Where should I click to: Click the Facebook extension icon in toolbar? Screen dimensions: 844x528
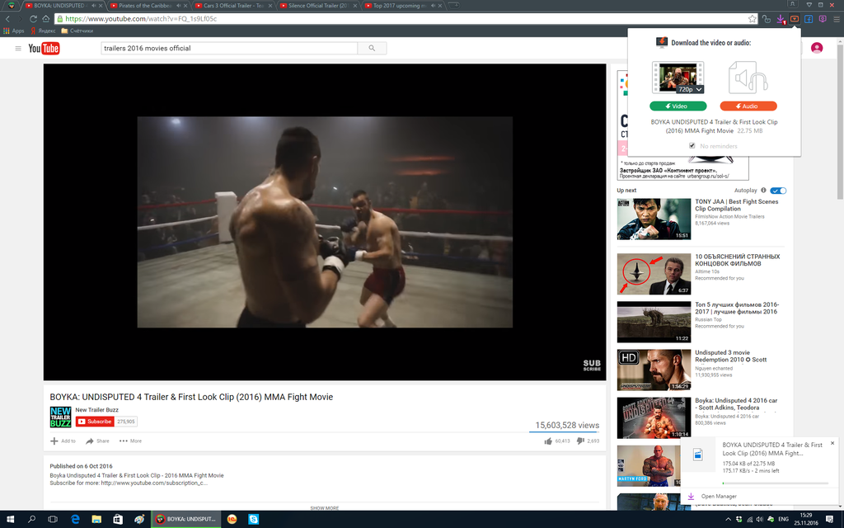click(x=809, y=18)
